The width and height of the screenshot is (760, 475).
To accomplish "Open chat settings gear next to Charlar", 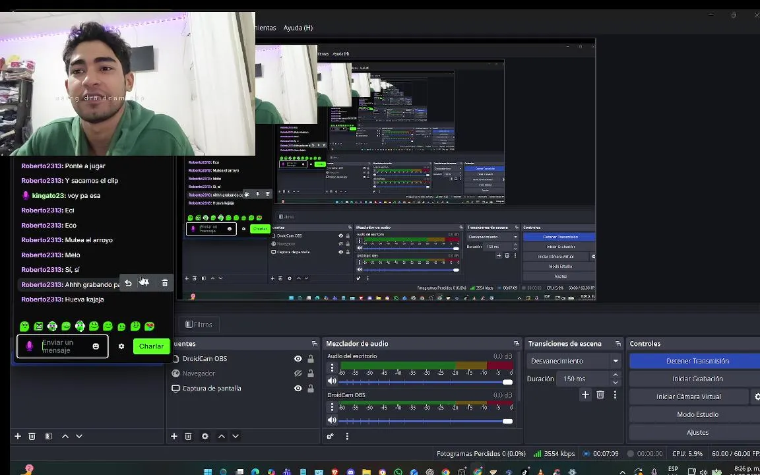I will [x=121, y=346].
